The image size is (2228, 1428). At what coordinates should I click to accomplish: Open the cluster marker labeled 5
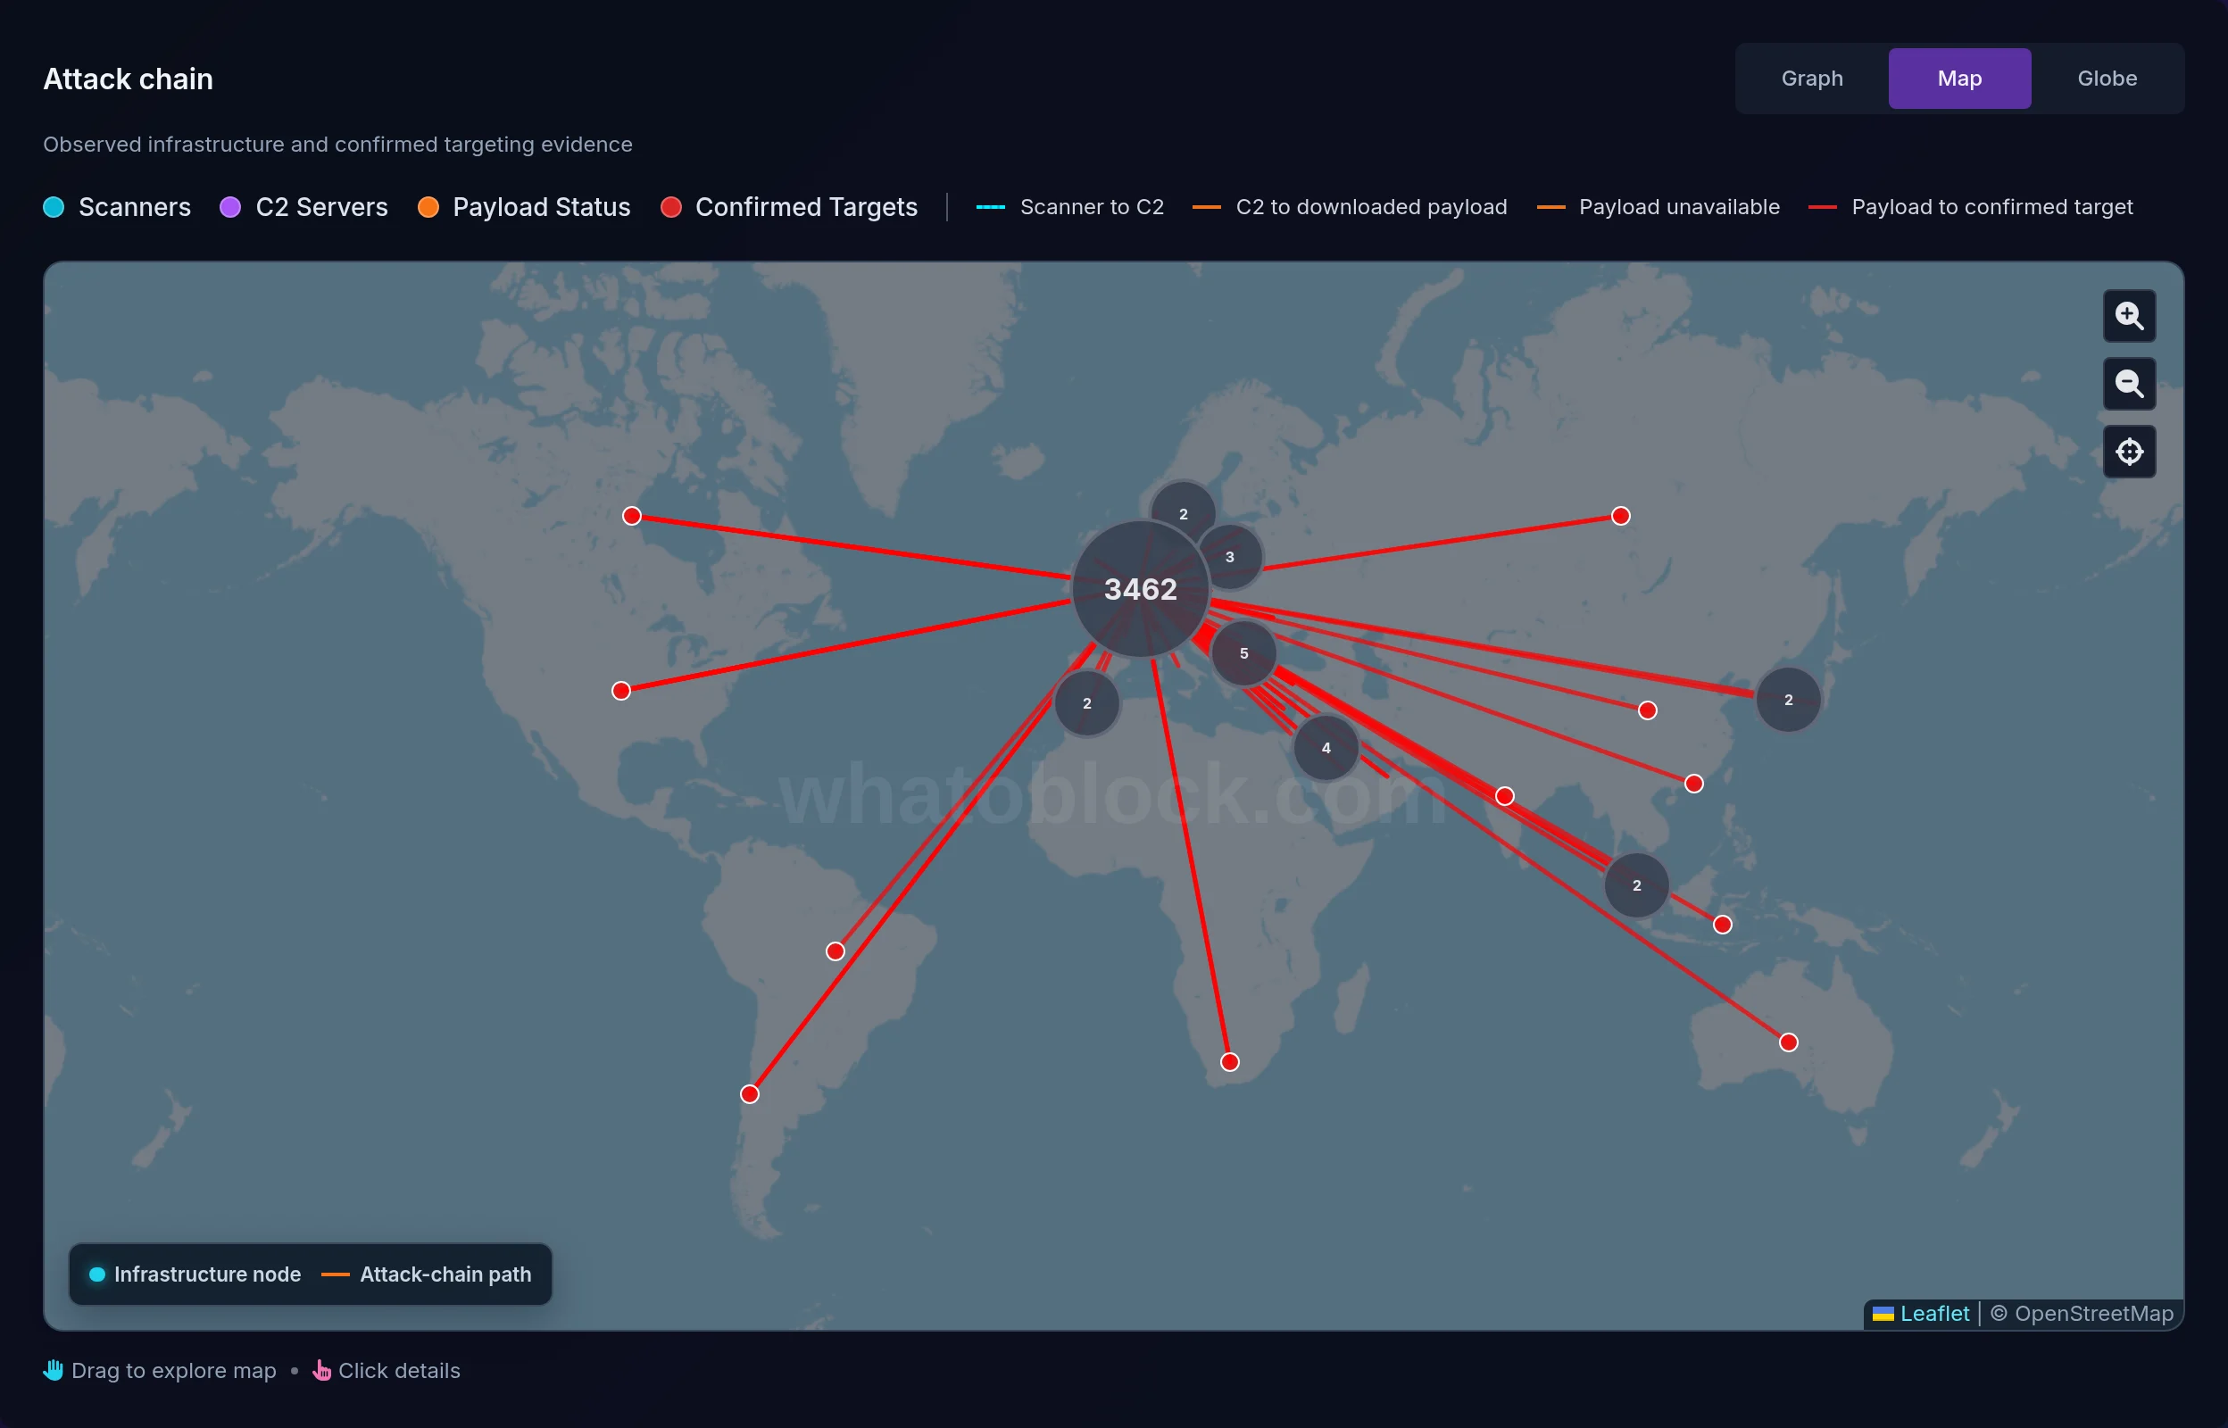pyautogui.click(x=1243, y=653)
